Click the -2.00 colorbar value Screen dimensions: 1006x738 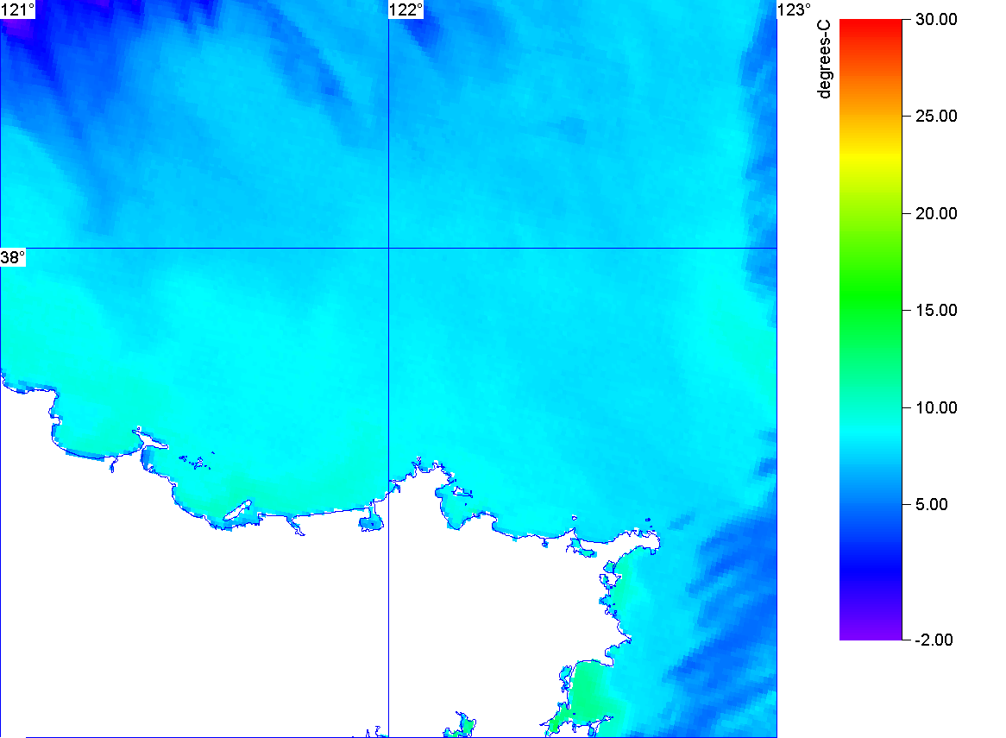pos(934,640)
